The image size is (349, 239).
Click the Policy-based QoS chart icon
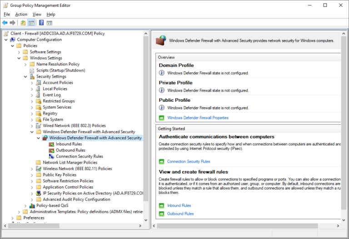click(32, 206)
